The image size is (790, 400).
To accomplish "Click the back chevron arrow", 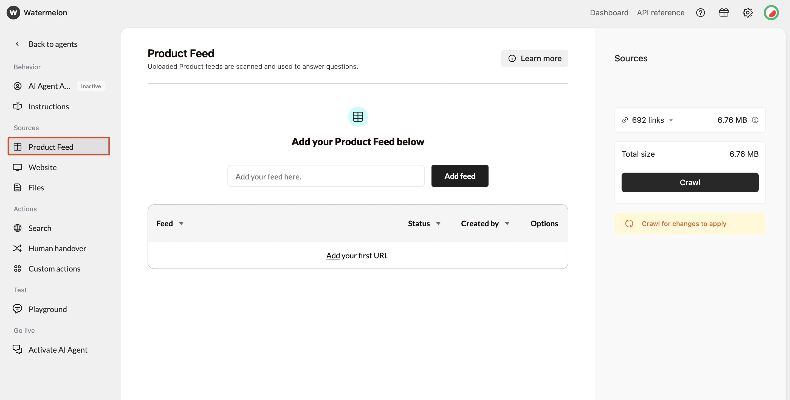I will coord(18,44).
